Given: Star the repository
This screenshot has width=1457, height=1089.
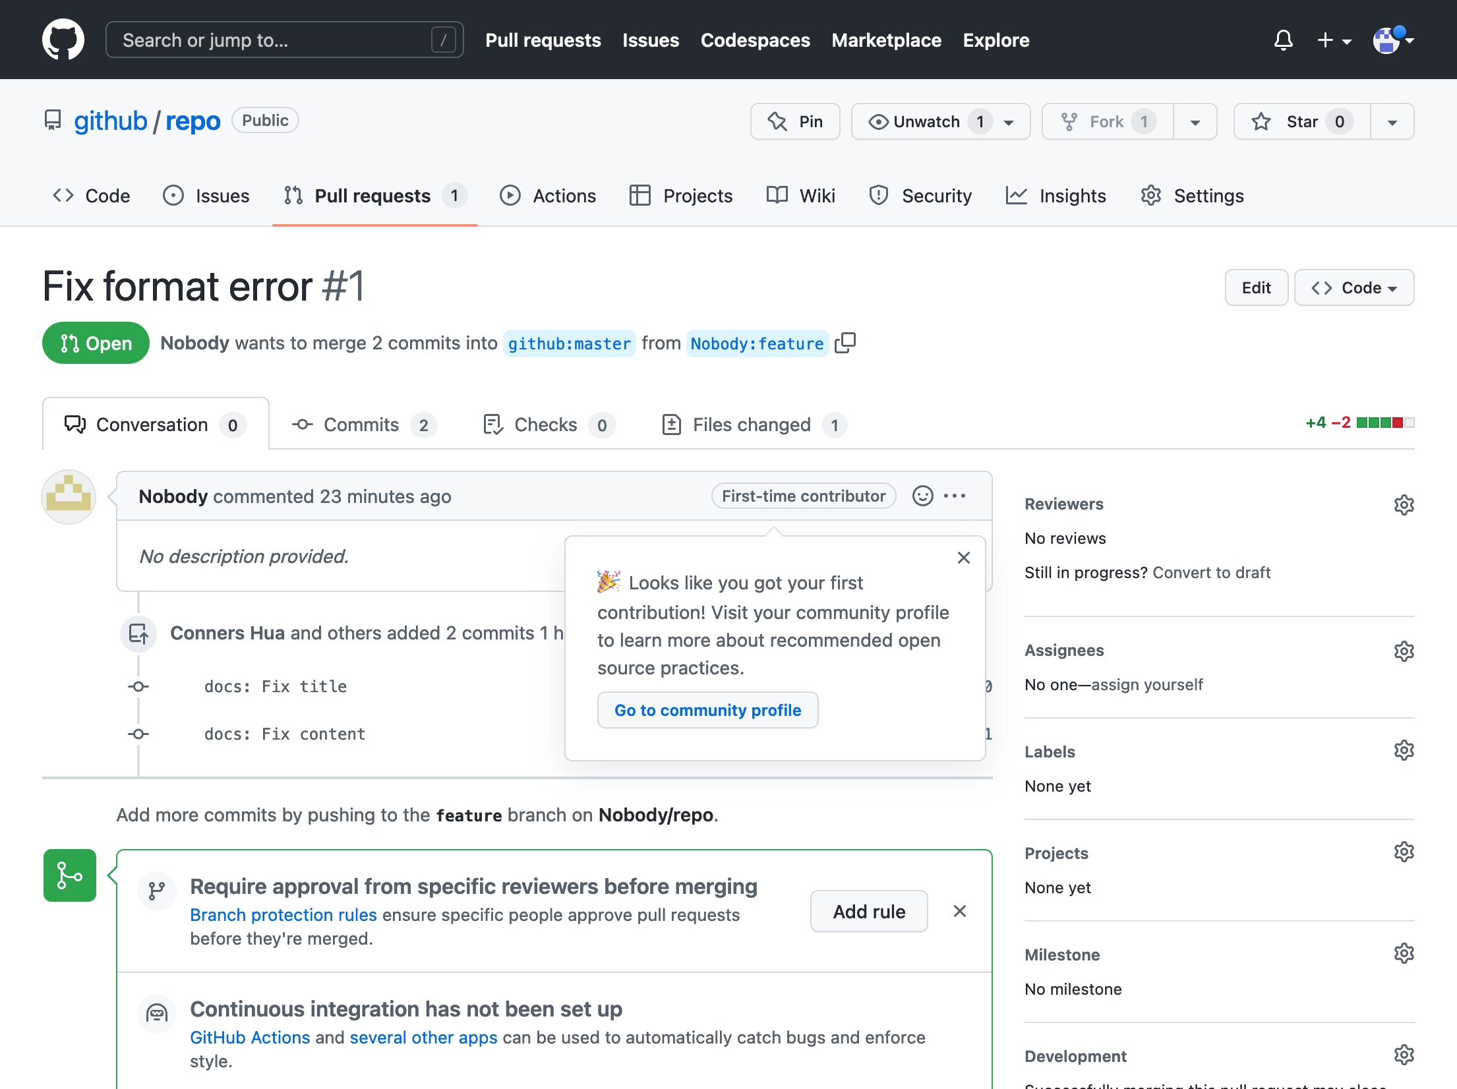Looking at the screenshot, I should (x=1302, y=121).
